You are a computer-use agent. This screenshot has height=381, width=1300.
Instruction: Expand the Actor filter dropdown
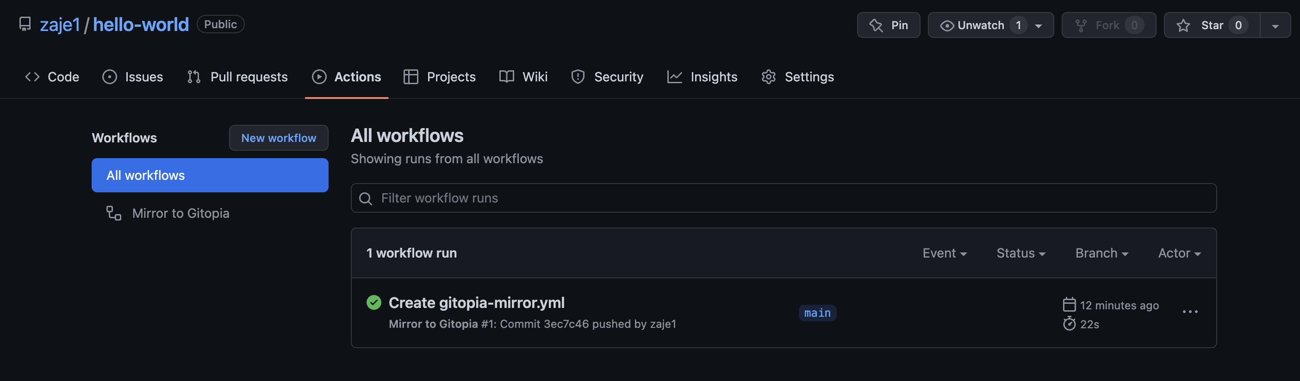point(1179,253)
